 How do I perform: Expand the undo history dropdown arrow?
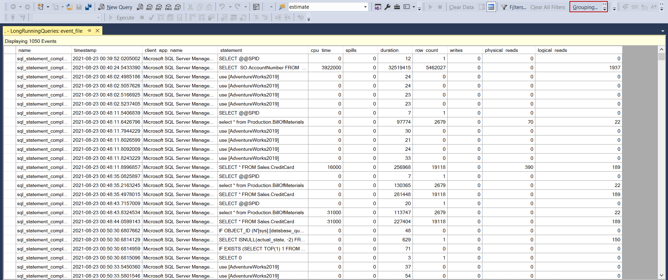pos(230,7)
